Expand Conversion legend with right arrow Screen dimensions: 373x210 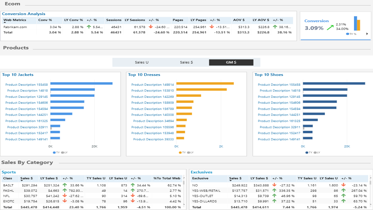tap(367, 34)
